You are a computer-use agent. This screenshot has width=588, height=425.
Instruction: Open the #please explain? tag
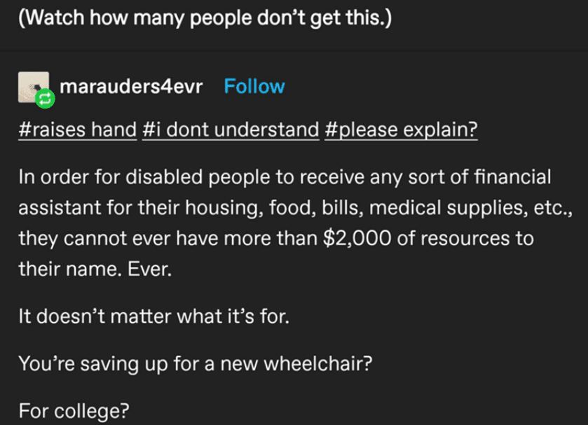pos(401,130)
